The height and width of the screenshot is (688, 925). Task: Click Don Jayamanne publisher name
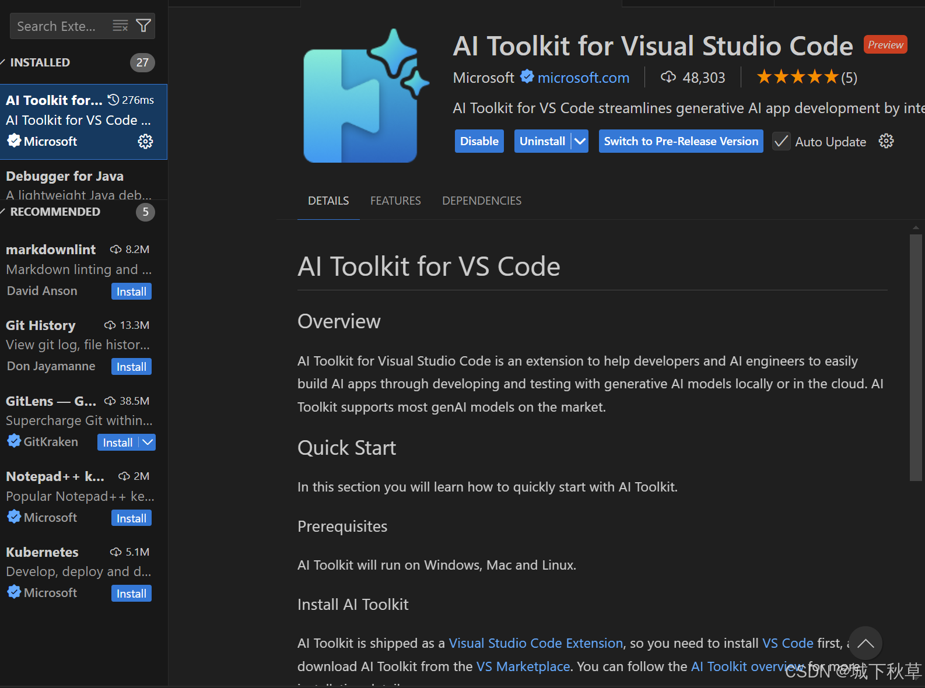(x=51, y=366)
